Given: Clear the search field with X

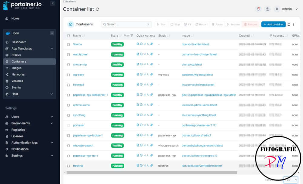Looking at the screenshot, I should (148, 24).
